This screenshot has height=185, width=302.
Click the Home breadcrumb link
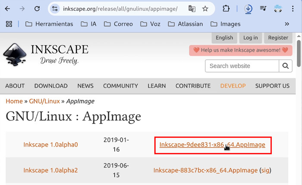coord(14,101)
